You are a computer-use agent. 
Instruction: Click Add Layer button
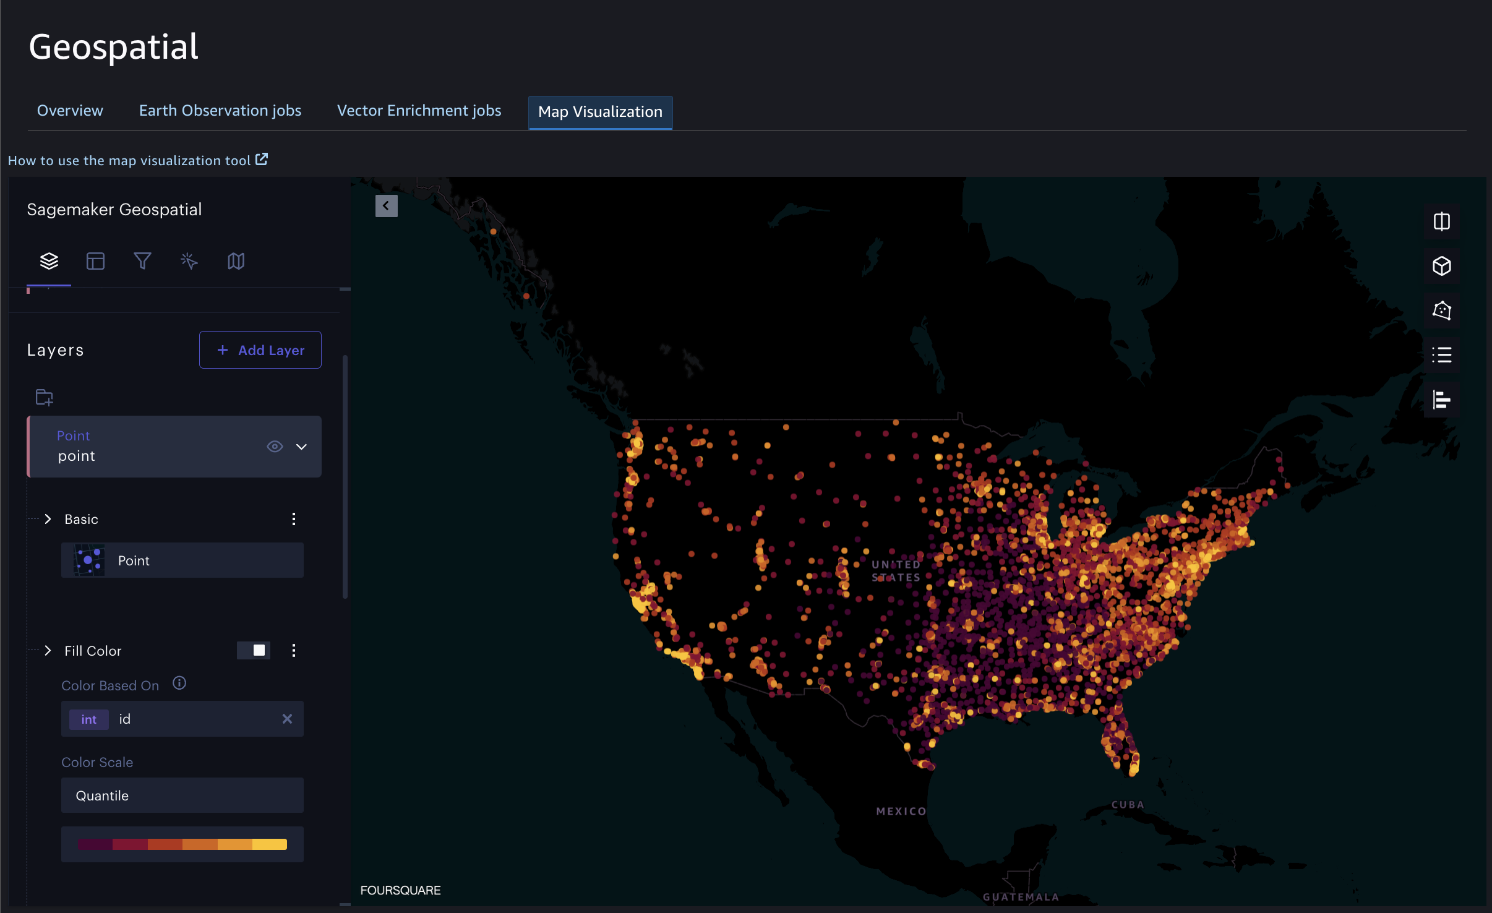(x=259, y=349)
